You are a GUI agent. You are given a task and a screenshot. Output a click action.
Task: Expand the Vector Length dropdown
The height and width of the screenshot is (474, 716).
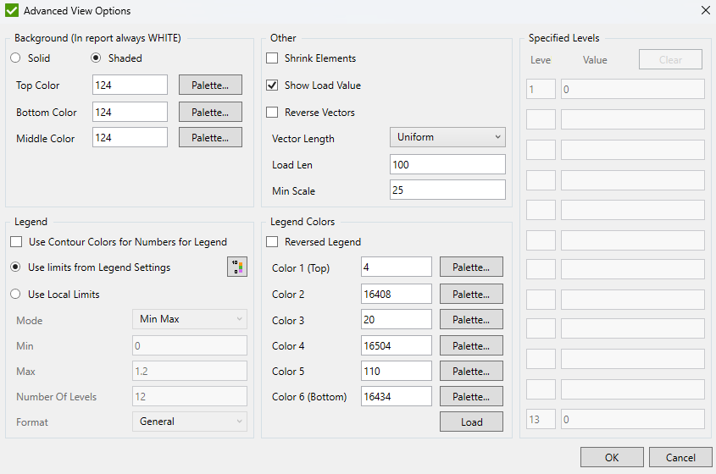coord(447,137)
